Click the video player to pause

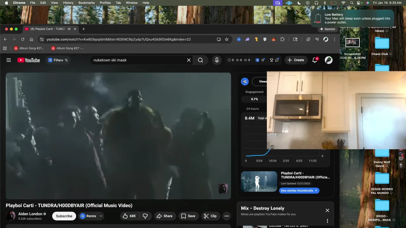pos(118,136)
